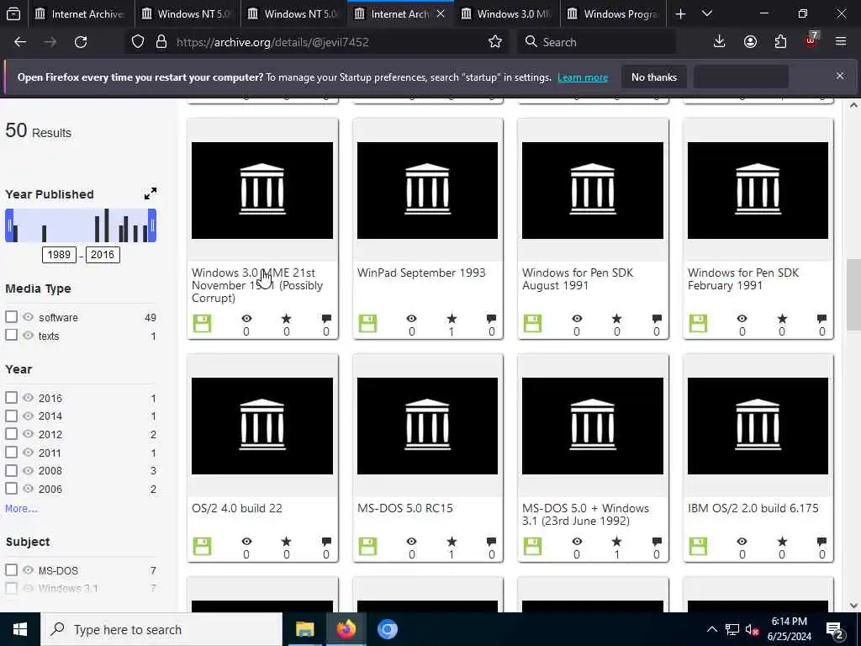
Task: Click the reviews bubble on MS-DOS 5.0 RC15
Action: [x=491, y=542]
